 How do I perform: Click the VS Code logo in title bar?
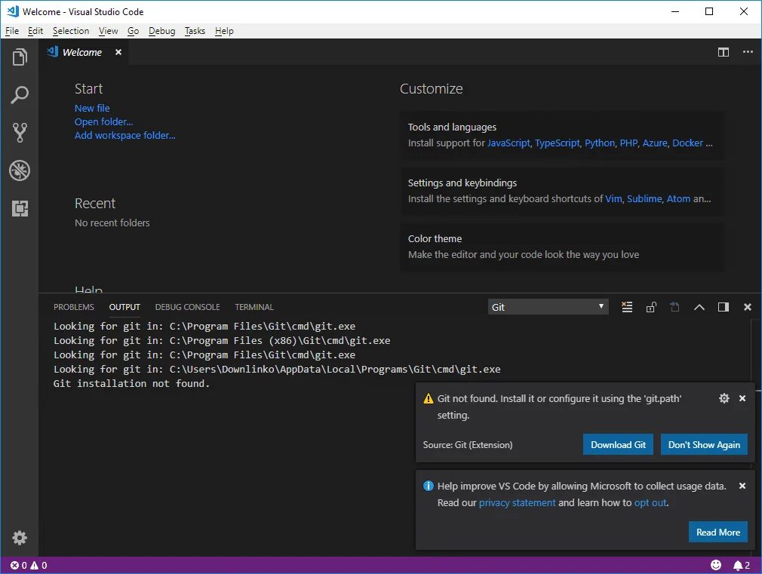[x=13, y=11]
